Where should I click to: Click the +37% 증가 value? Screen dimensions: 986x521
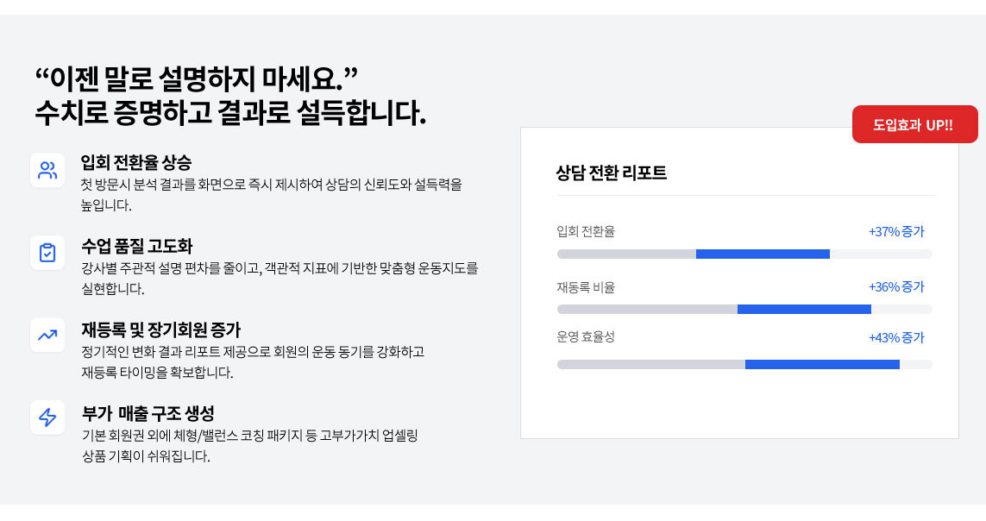(896, 231)
